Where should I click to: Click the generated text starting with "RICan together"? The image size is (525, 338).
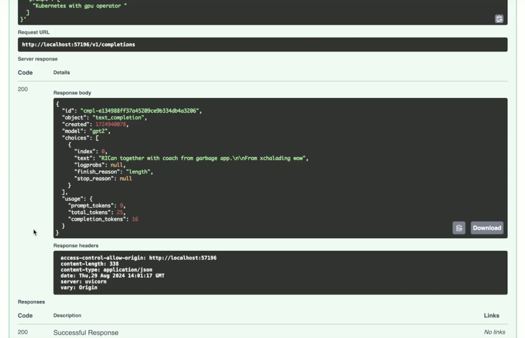pos(202,158)
